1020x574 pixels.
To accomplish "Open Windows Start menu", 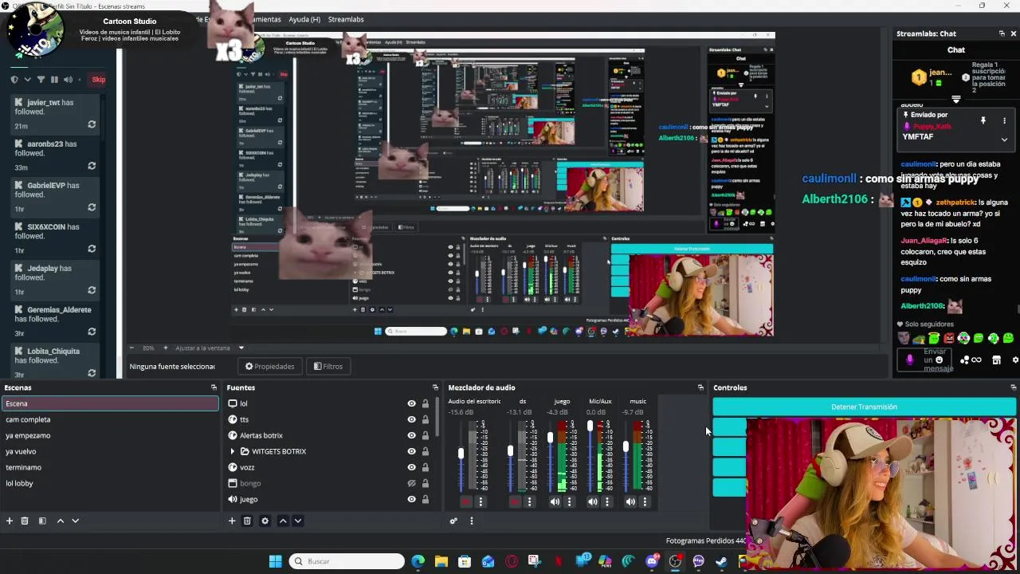I will click(x=275, y=561).
